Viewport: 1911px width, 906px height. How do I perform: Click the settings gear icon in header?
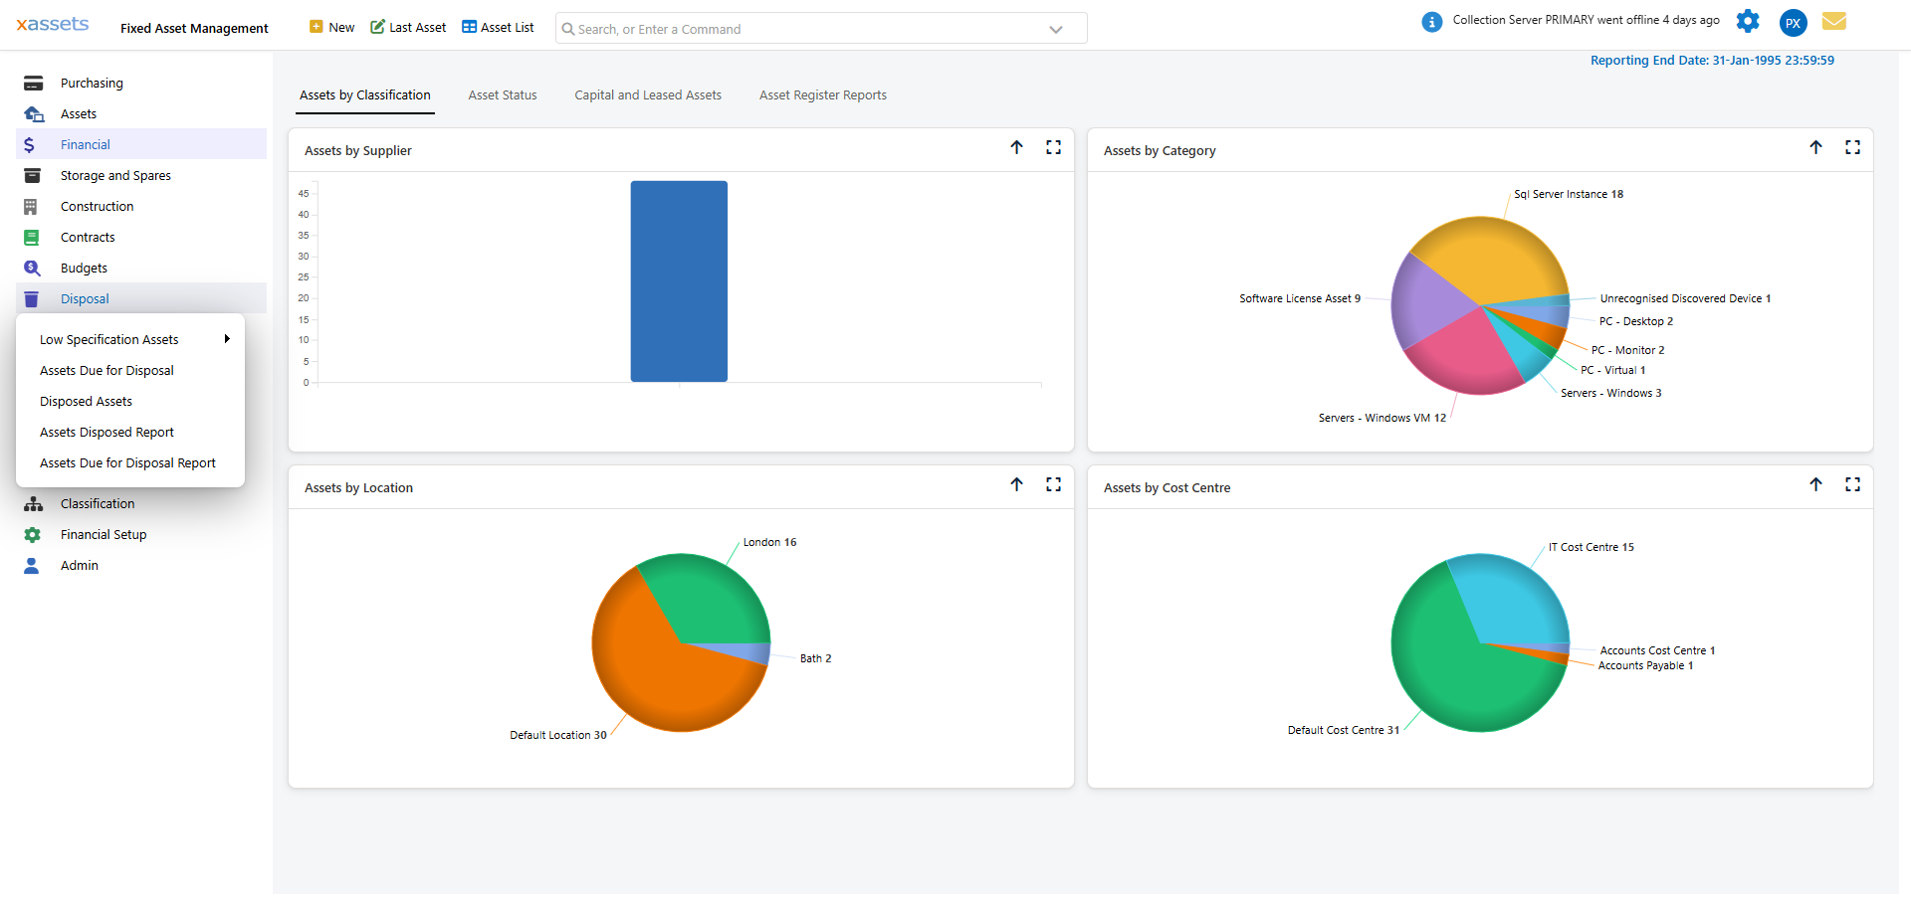click(1748, 21)
